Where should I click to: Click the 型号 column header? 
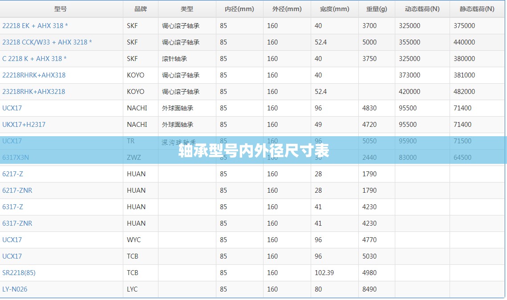61,9
